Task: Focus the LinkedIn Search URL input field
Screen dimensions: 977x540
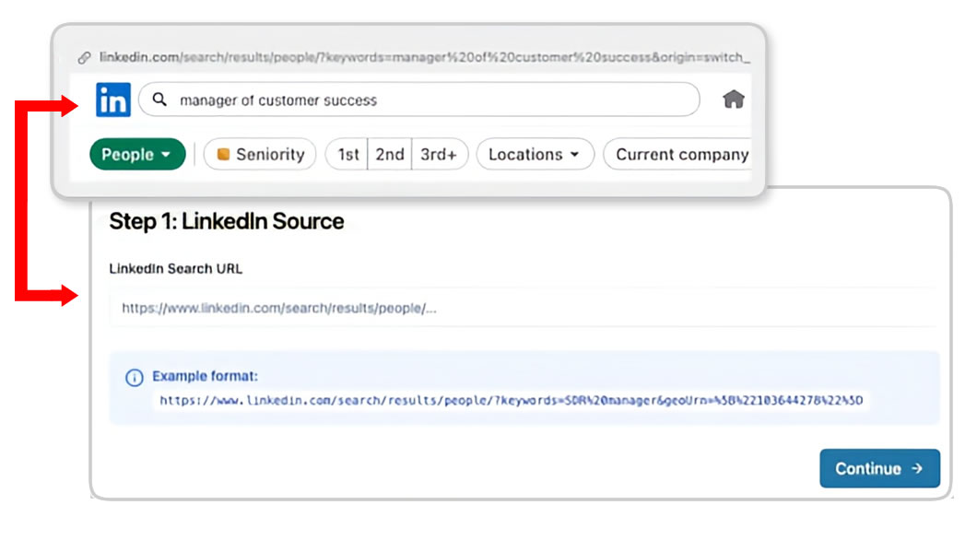Action: coord(521,309)
